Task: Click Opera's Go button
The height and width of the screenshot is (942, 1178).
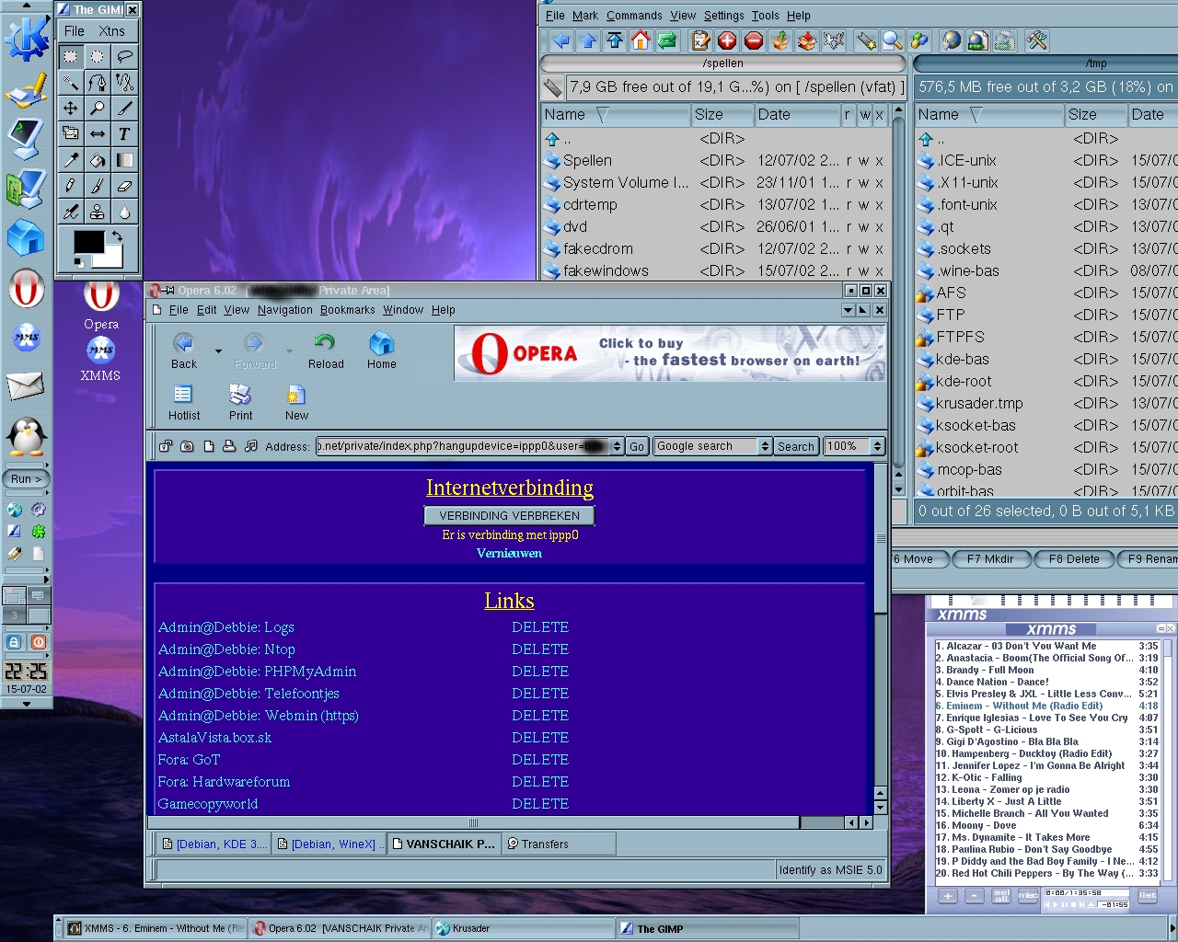Action: tap(637, 446)
